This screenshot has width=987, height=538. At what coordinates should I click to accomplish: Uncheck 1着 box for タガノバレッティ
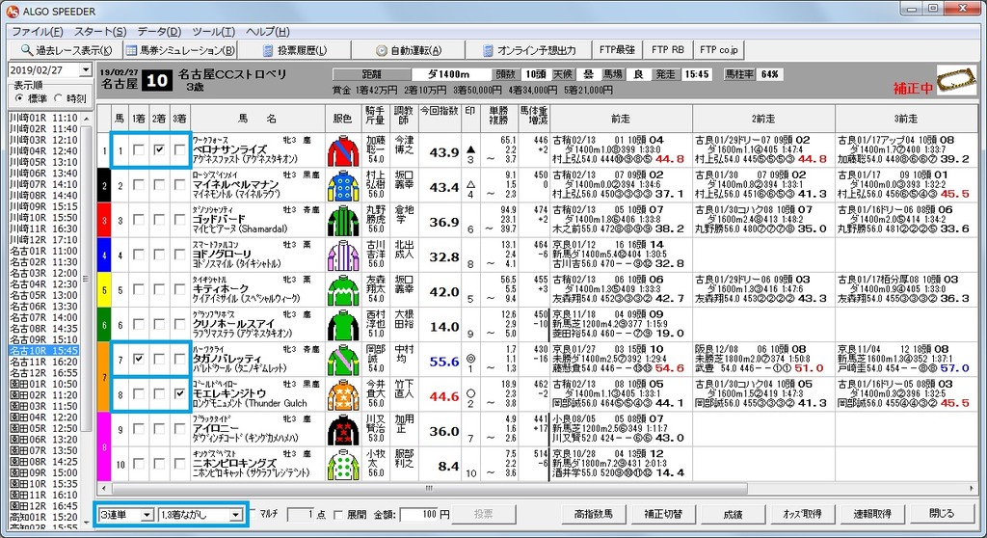[139, 359]
